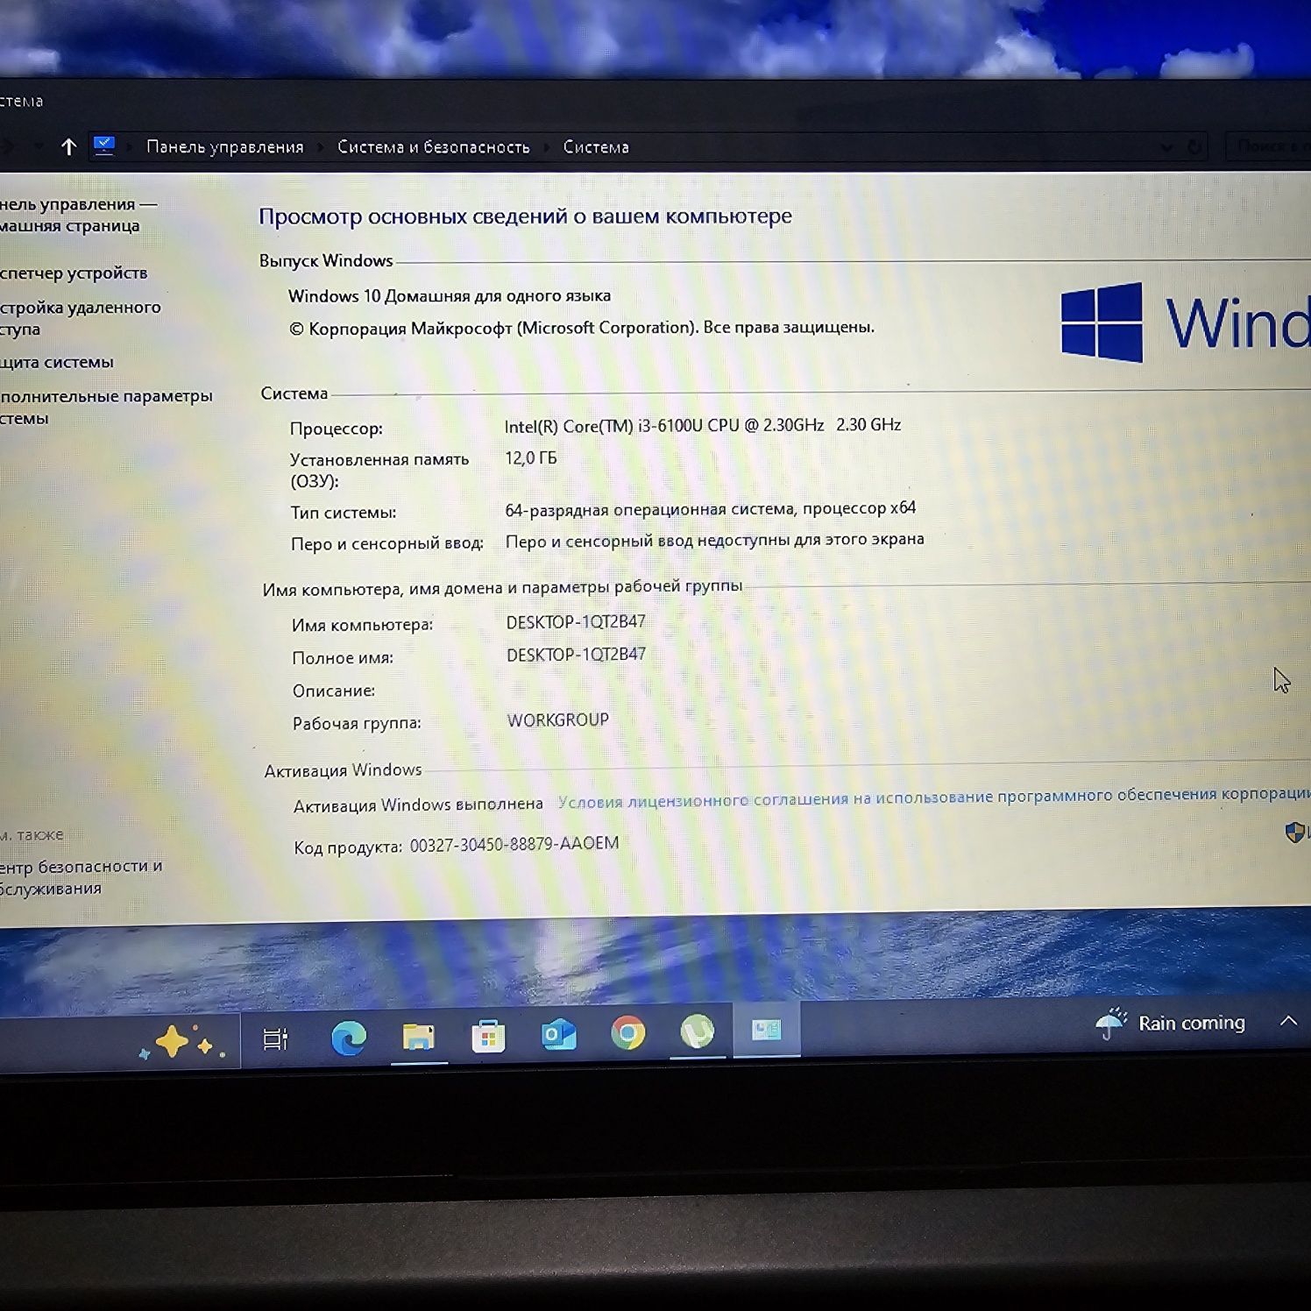The width and height of the screenshot is (1311, 1311).
Task: Click the computer icon in address bar
Action: point(104,145)
